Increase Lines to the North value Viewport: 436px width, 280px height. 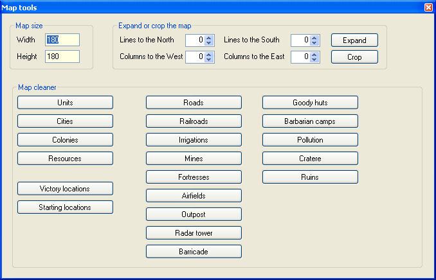(209, 37)
